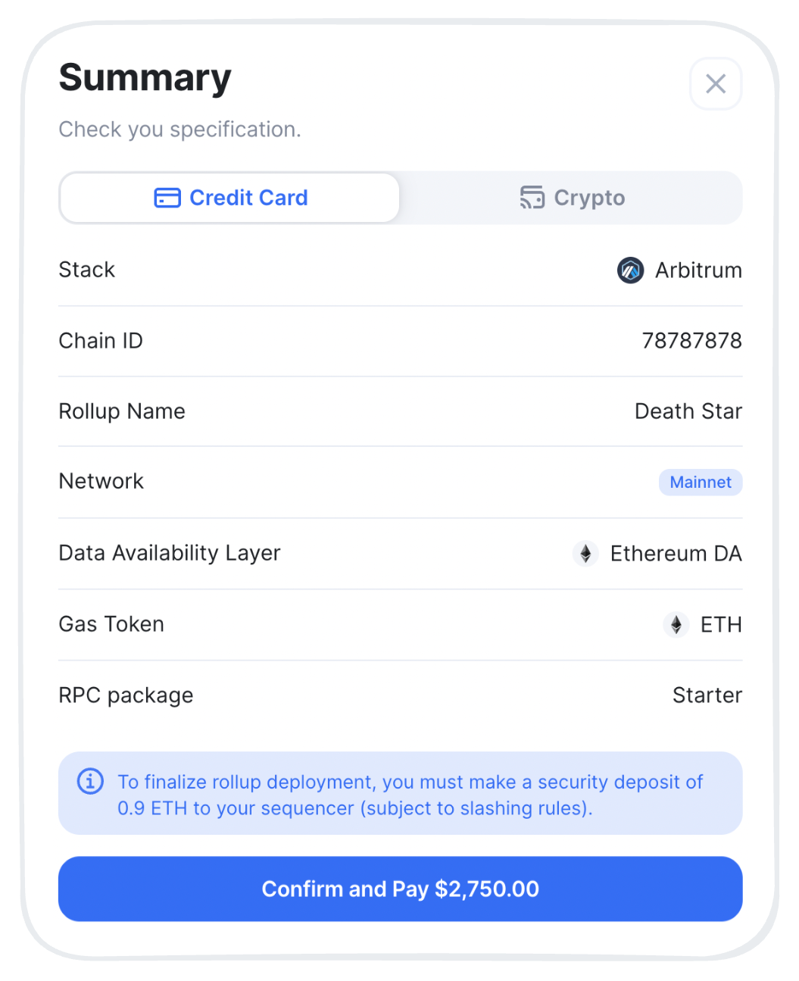Click the Data Availability Layer label

170,554
